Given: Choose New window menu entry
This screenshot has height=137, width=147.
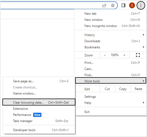Looking at the screenshot, I should click(110, 20).
